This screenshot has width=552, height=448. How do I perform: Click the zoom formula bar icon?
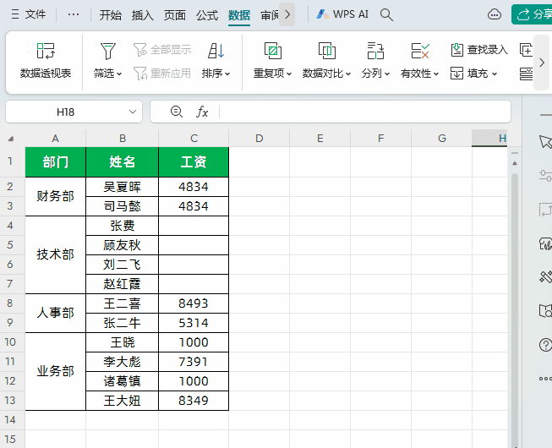point(176,112)
